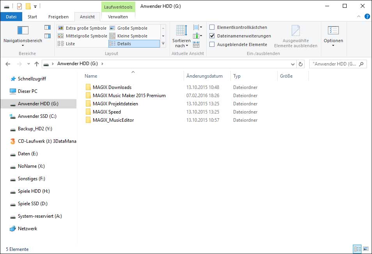The width and height of the screenshot is (372, 254).
Task: Select the MAGIX Downloads folder
Action: tap(112, 87)
